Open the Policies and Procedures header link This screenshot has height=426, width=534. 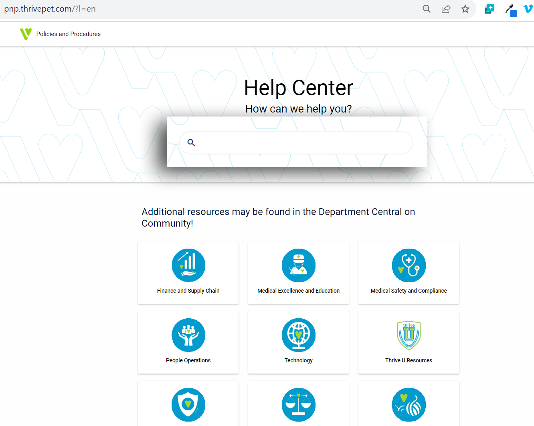coord(69,34)
